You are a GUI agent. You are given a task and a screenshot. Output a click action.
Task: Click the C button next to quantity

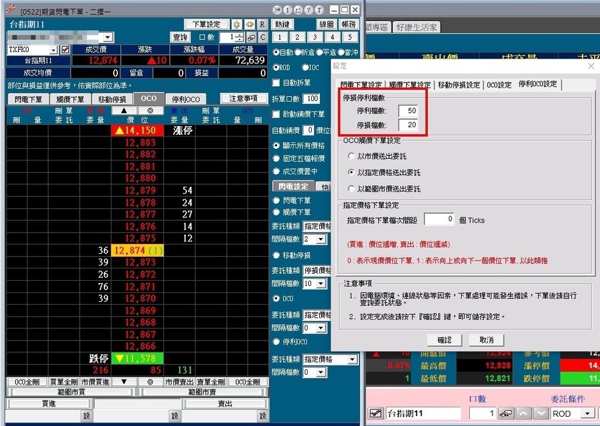pos(262,37)
